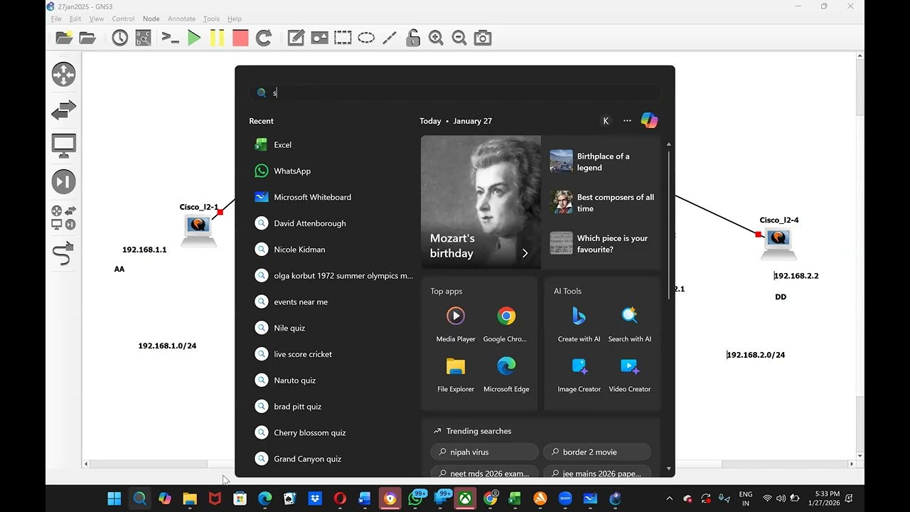Image resolution: width=910 pixels, height=512 pixels.
Task: Browse all devices icon in sidebar
Action: coord(63,218)
